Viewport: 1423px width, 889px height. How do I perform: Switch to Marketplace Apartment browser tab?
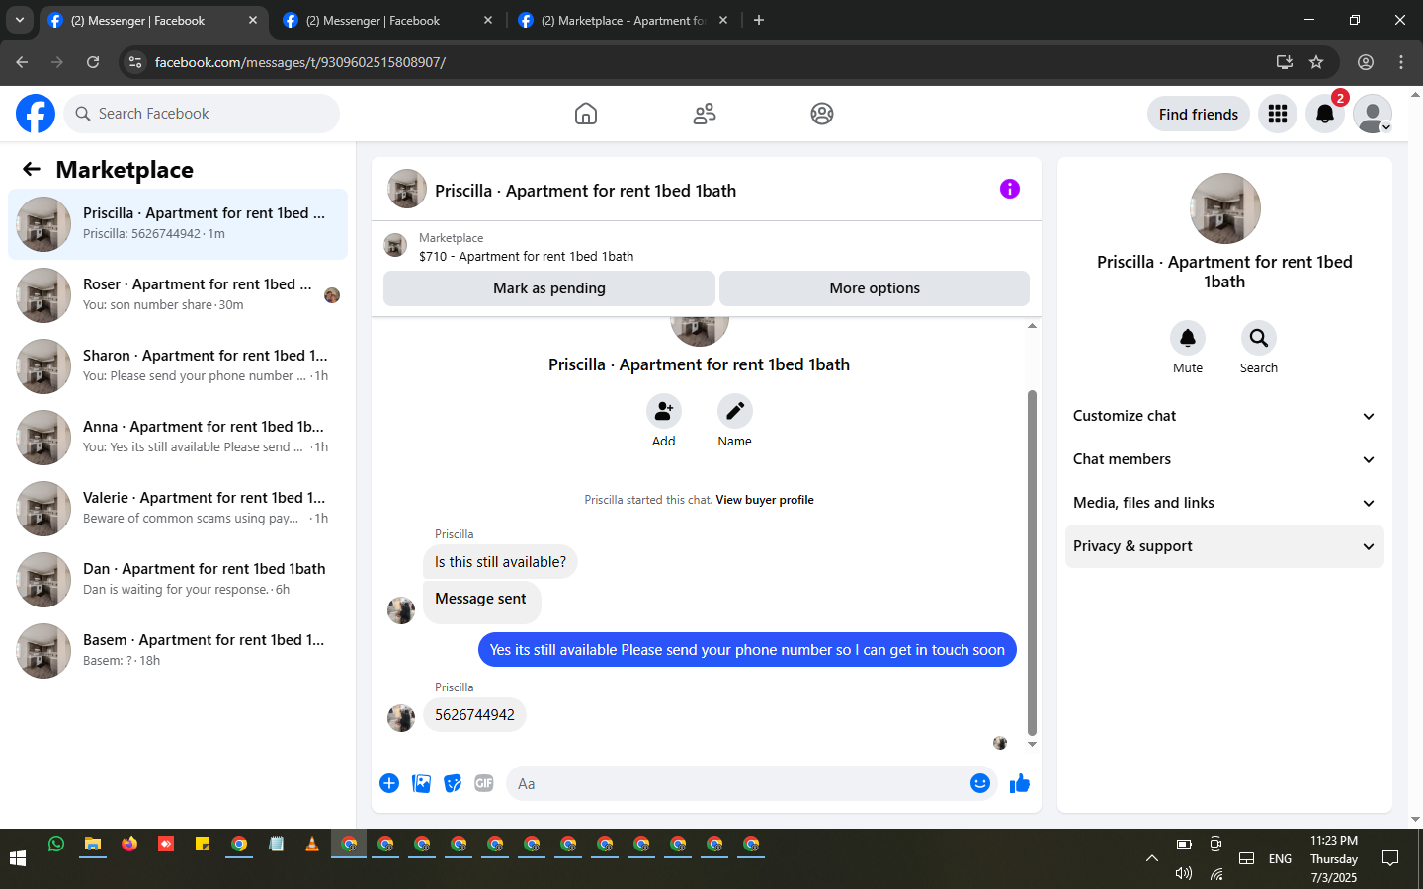pos(623,20)
